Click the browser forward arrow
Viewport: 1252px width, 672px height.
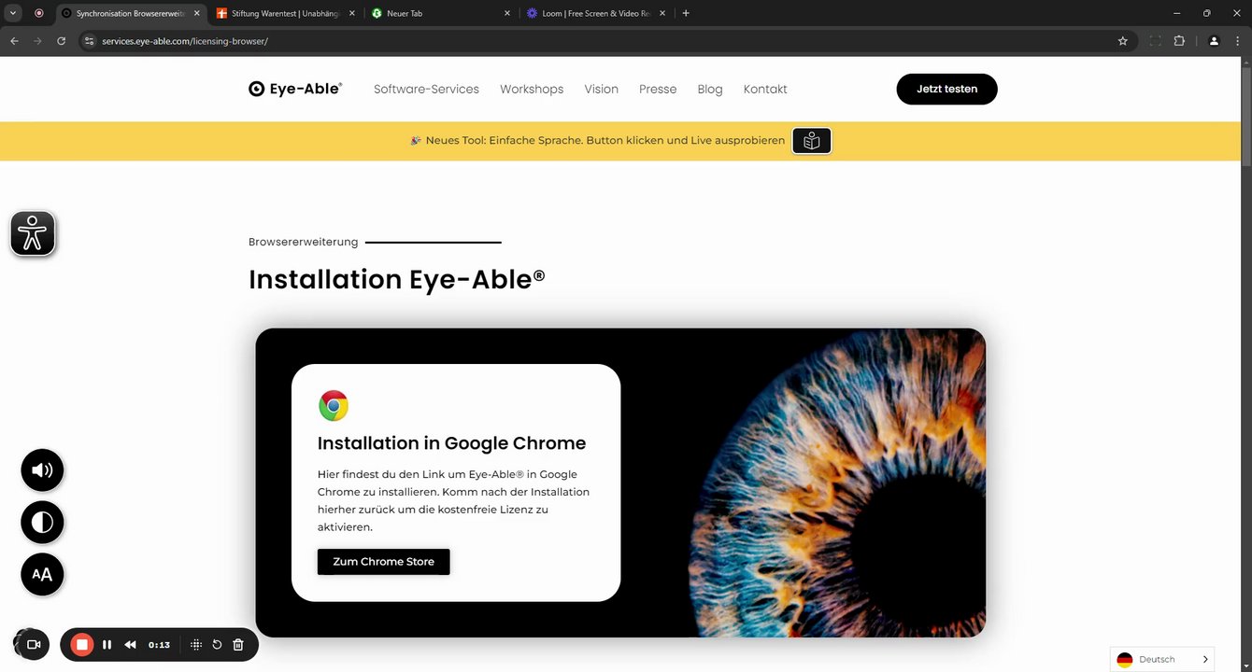tap(37, 41)
